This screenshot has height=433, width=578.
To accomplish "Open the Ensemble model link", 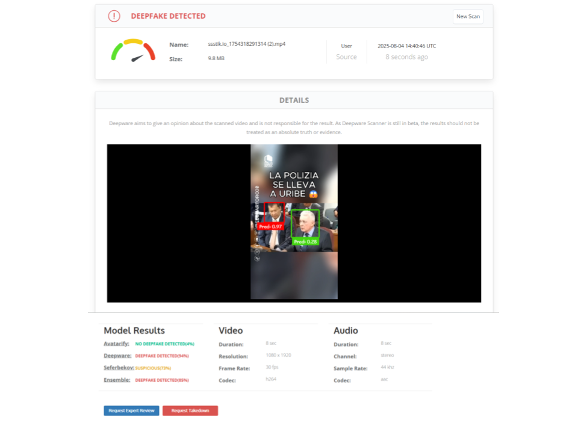I will tap(117, 379).
